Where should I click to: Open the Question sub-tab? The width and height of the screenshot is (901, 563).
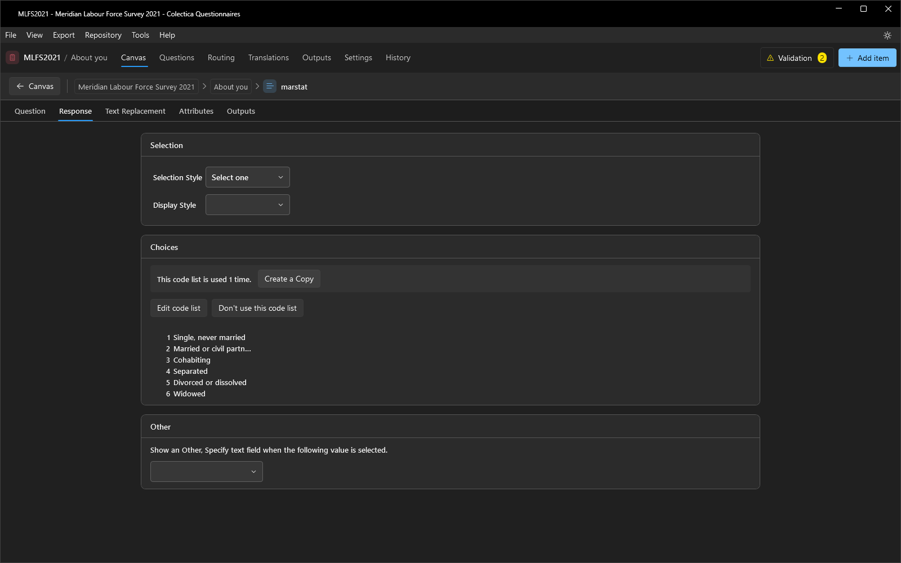pos(30,111)
